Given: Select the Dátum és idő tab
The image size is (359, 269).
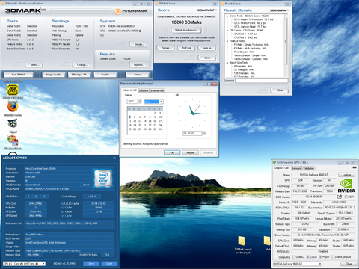Looking at the screenshot, I should point(129,90).
